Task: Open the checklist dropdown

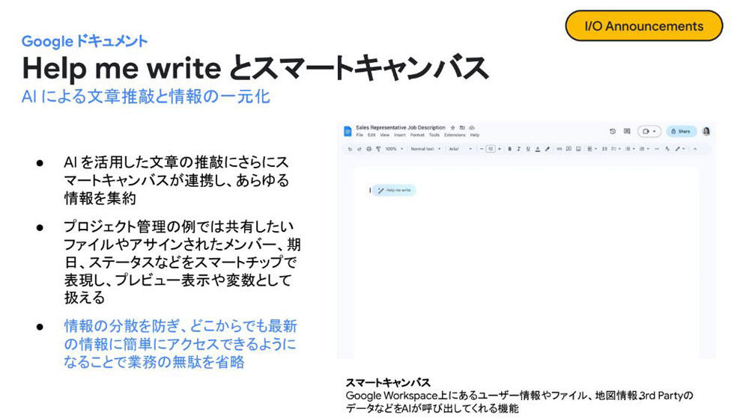Action: click(615, 149)
